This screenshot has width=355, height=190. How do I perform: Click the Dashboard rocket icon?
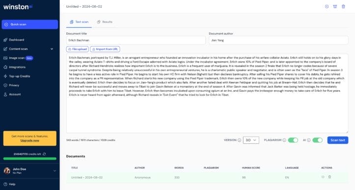click(x=5, y=40)
